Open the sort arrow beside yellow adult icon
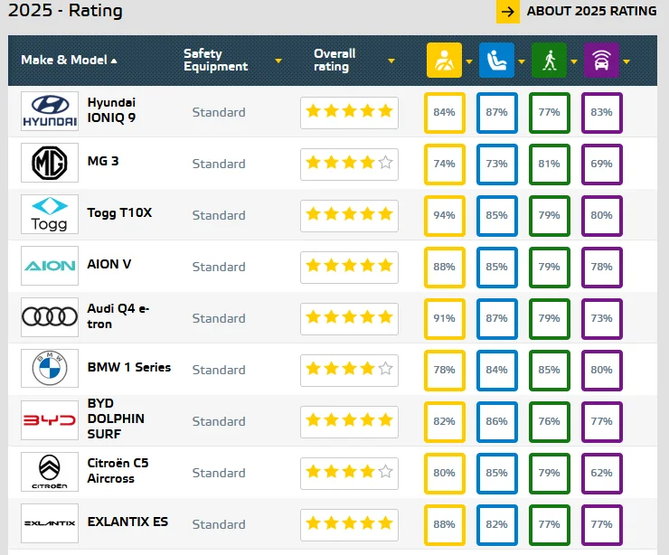The width and height of the screenshot is (669, 555). tap(469, 61)
